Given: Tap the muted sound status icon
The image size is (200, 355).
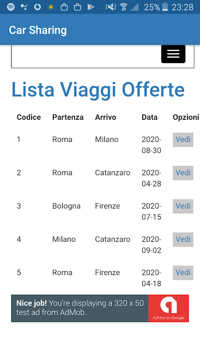Looking at the screenshot, I should [x=111, y=7].
